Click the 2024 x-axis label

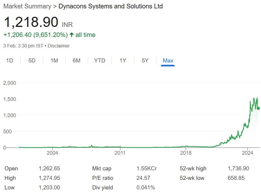(247, 153)
